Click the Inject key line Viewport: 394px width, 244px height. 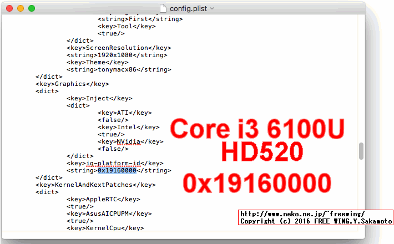(x=99, y=98)
